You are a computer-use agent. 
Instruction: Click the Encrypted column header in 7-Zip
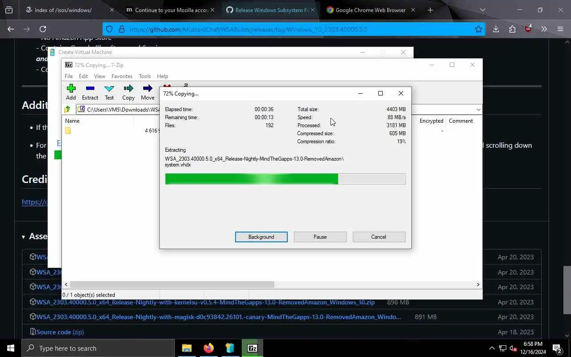click(x=431, y=121)
